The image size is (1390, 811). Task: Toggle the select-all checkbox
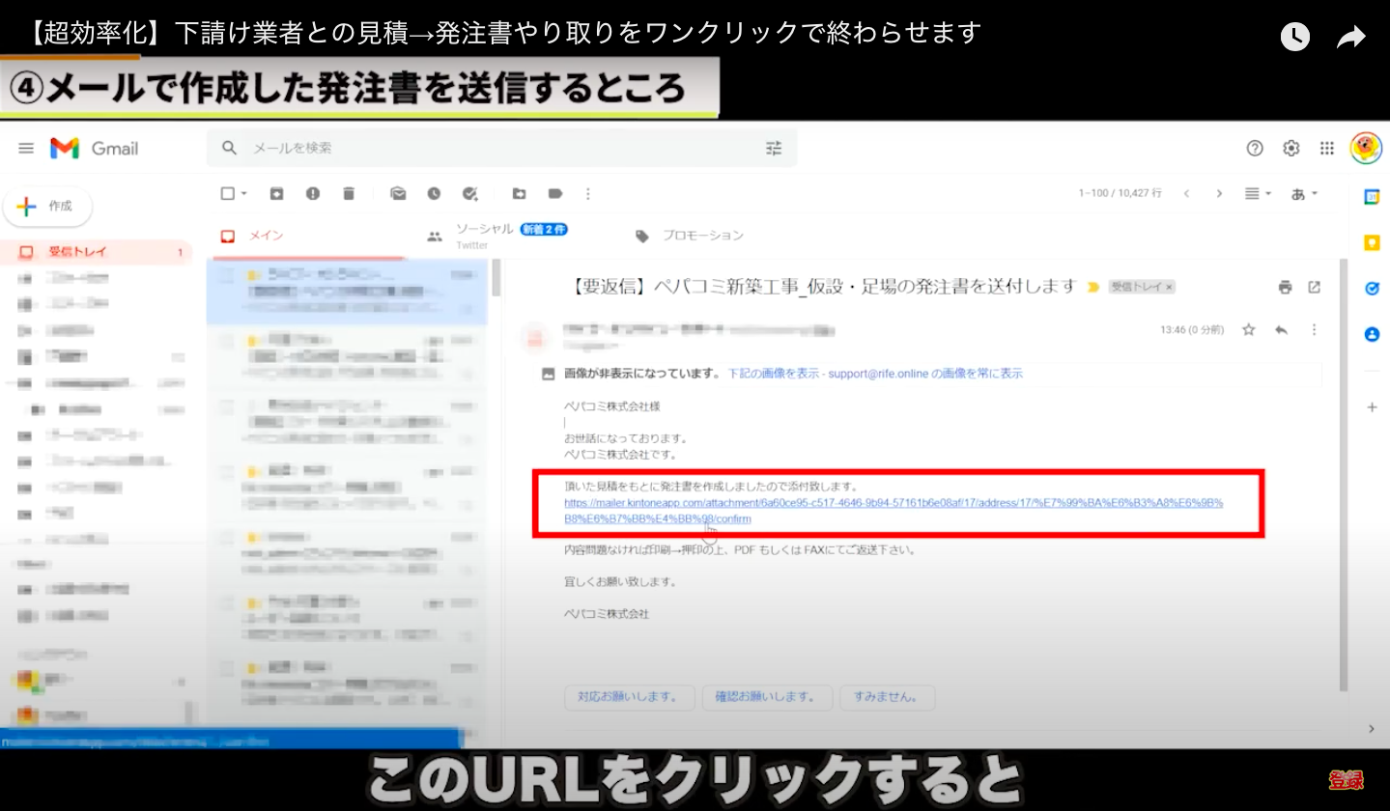(x=228, y=194)
